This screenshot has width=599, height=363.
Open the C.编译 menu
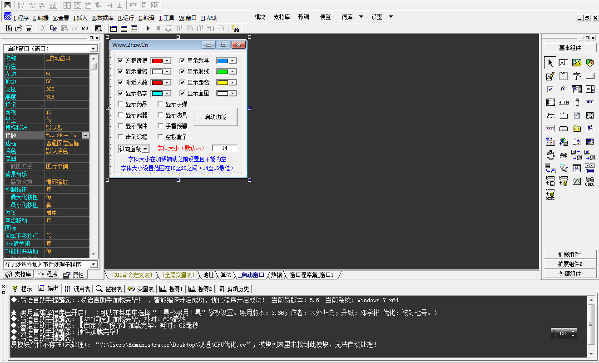pos(146,18)
